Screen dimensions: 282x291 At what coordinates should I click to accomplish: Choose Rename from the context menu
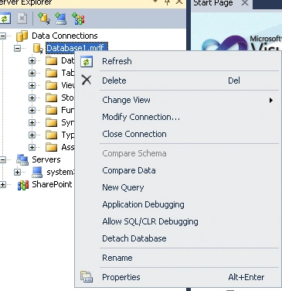click(178, 258)
